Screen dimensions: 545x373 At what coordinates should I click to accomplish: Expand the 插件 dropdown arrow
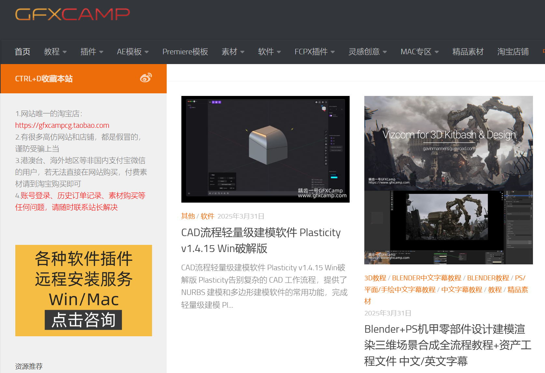point(101,52)
